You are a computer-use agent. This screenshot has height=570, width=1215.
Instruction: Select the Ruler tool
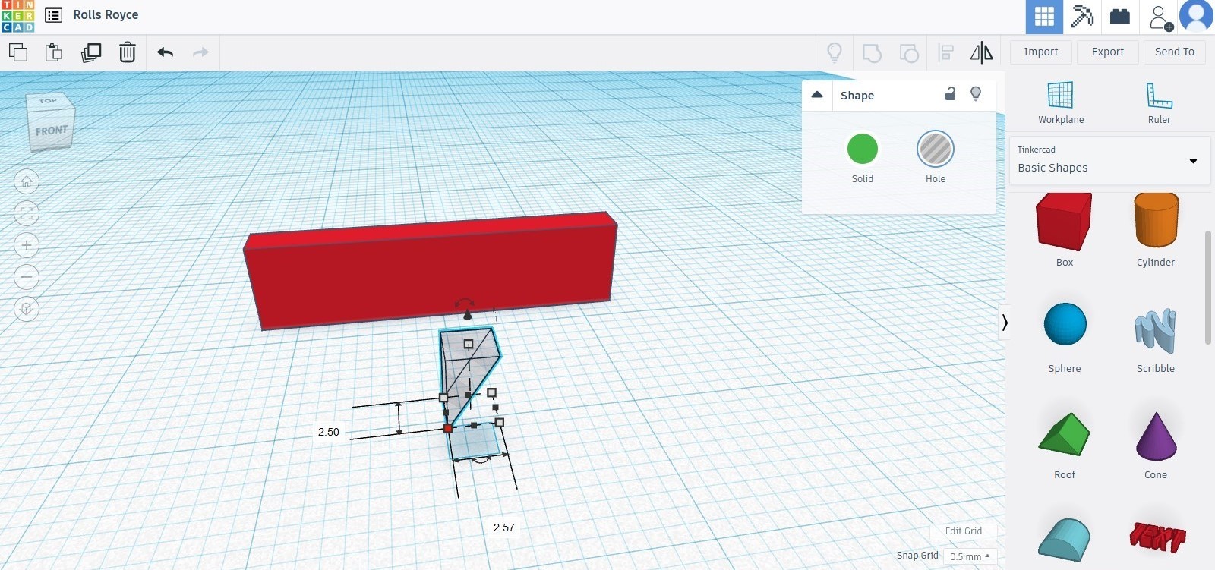[1160, 102]
